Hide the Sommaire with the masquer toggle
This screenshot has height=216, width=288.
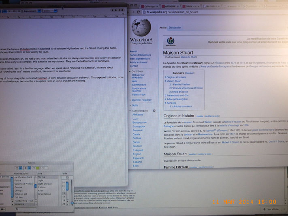pos(190,73)
